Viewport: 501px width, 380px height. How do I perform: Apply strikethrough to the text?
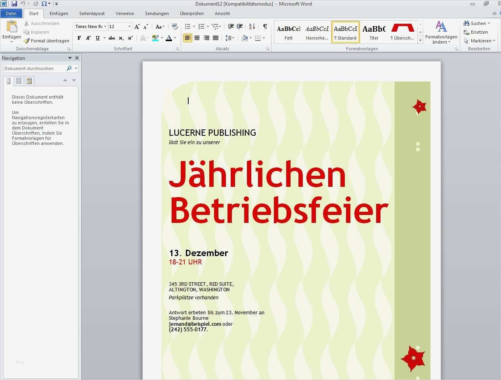tap(111, 38)
